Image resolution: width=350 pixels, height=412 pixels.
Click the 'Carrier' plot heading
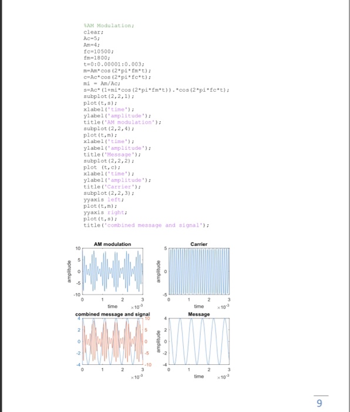pyautogui.click(x=198, y=244)
